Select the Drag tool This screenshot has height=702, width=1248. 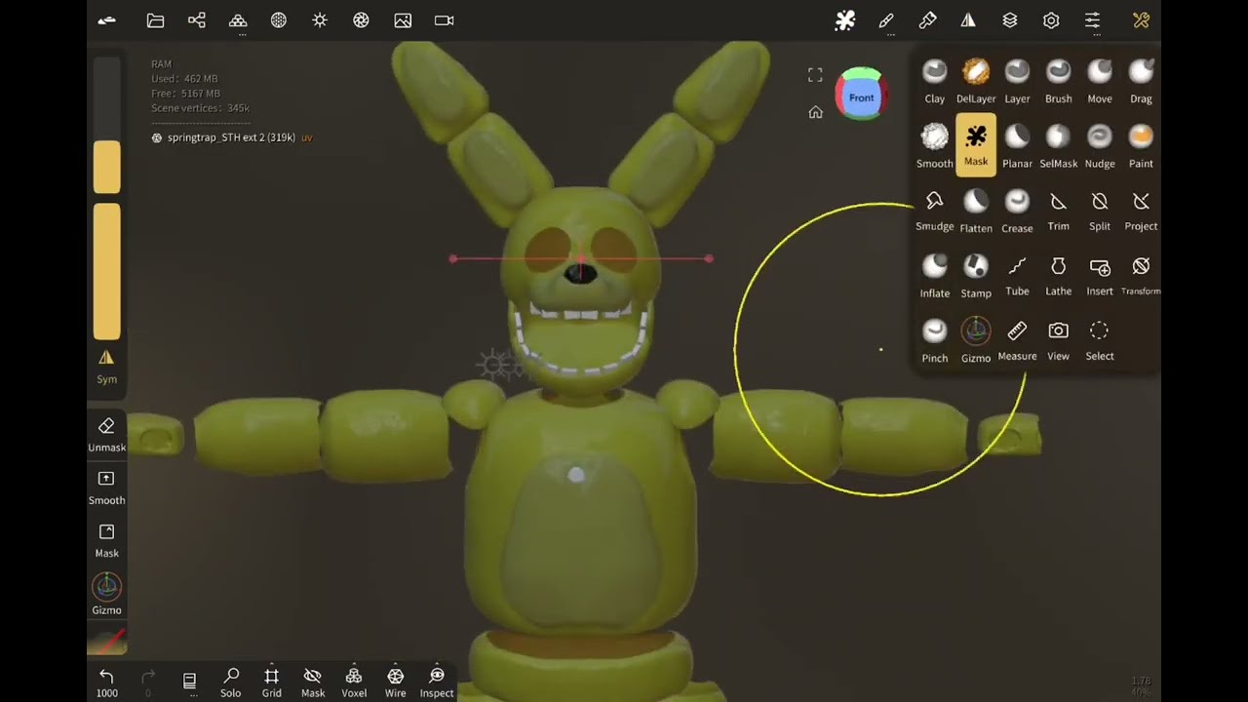(x=1141, y=82)
